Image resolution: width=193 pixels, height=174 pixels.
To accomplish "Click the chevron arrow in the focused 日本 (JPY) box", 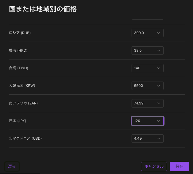I will tap(159, 121).
